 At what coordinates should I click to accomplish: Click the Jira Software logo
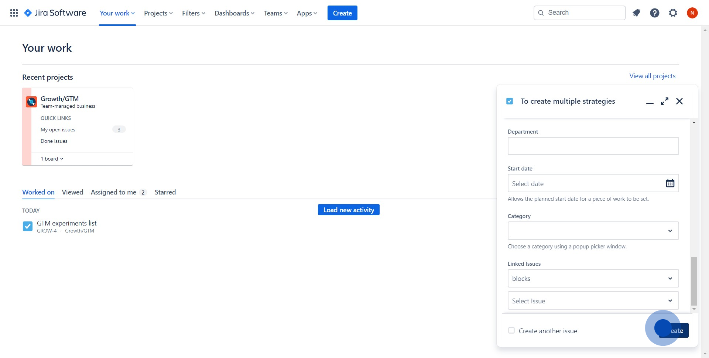coord(55,13)
